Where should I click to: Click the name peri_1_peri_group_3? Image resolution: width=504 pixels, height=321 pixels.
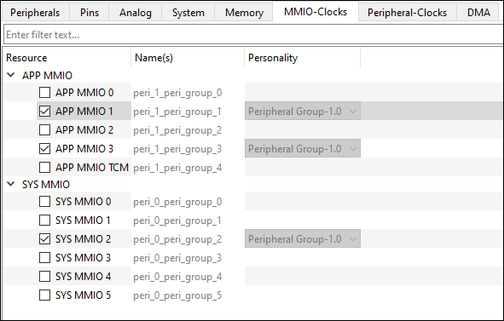177,149
